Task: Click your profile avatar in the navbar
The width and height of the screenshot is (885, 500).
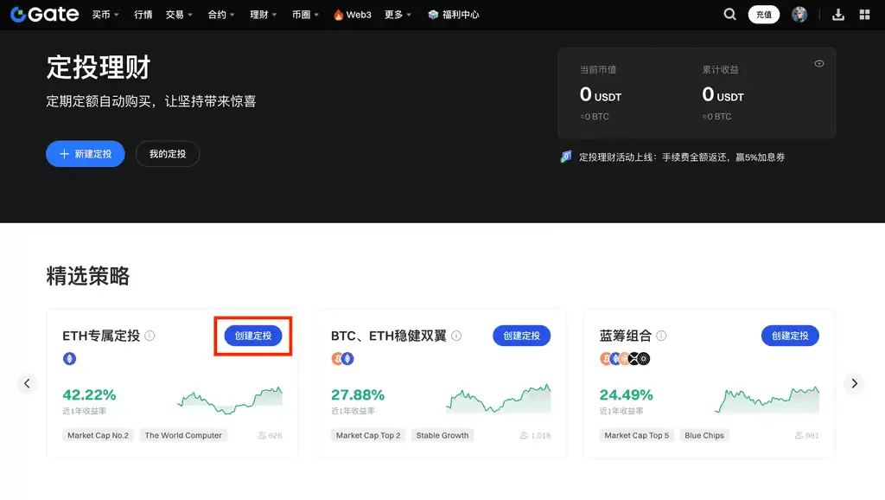Action: (799, 14)
